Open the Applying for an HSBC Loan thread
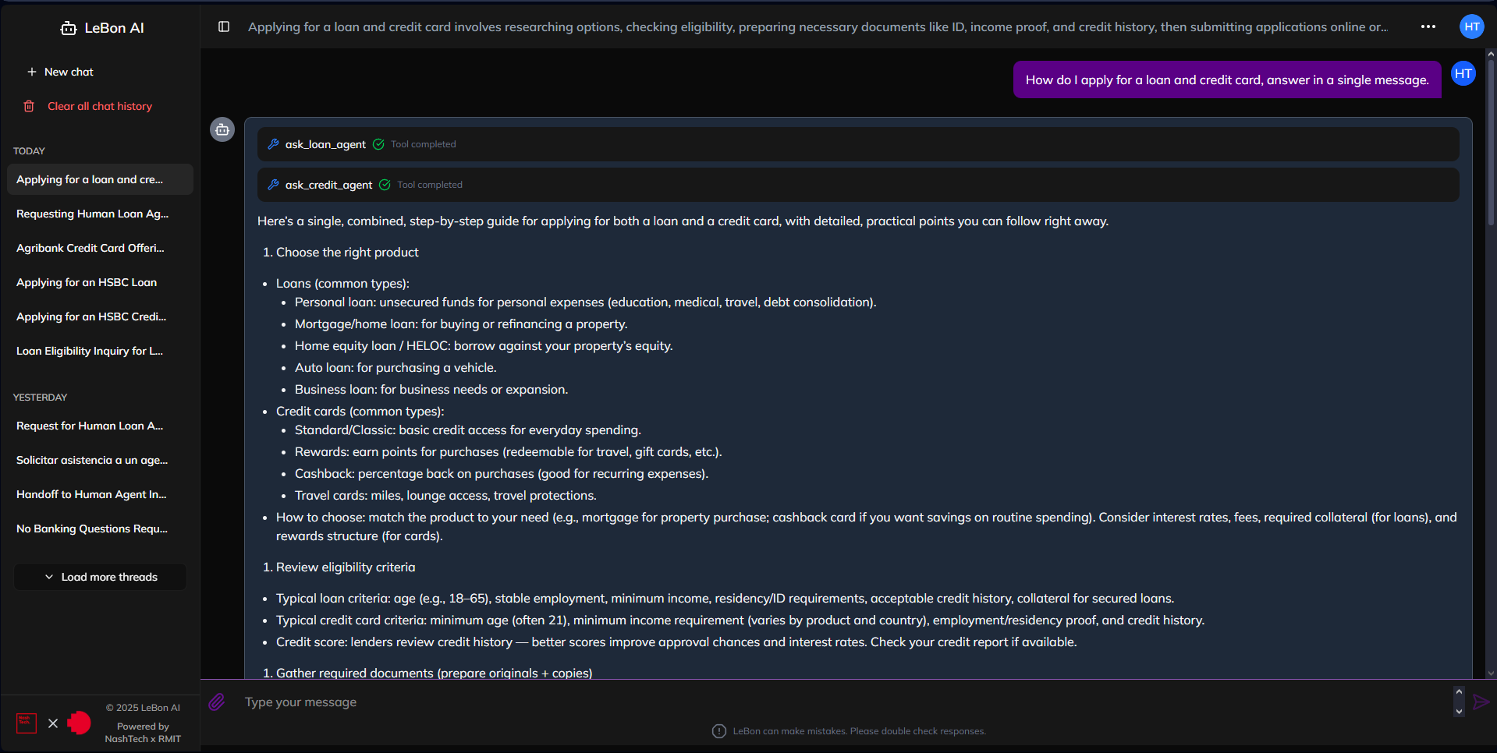 click(x=87, y=282)
